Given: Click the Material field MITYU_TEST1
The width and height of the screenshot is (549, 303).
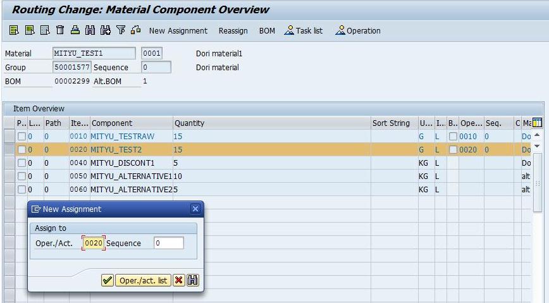Looking at the screenshot, I should 94,53.
